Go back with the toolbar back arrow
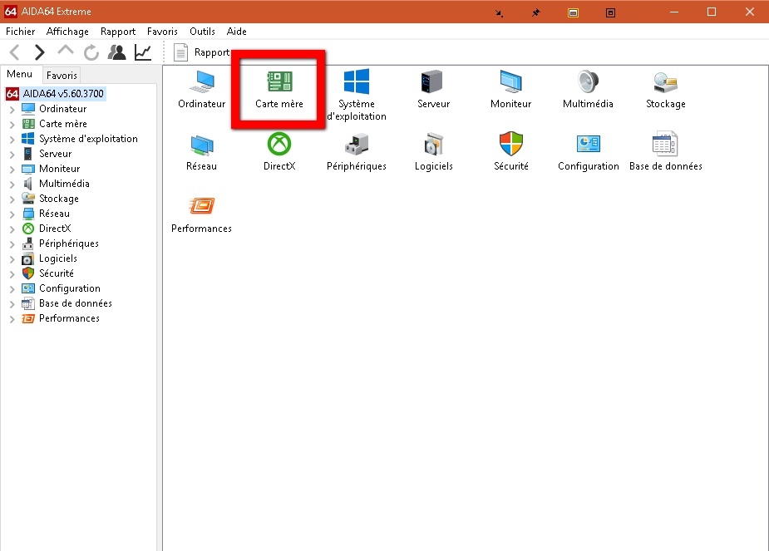 point(15,52)
